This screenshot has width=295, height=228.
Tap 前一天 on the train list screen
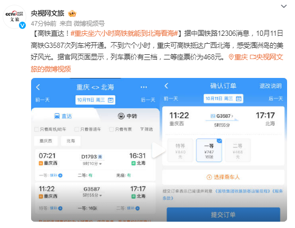click(x=42, y=100)
